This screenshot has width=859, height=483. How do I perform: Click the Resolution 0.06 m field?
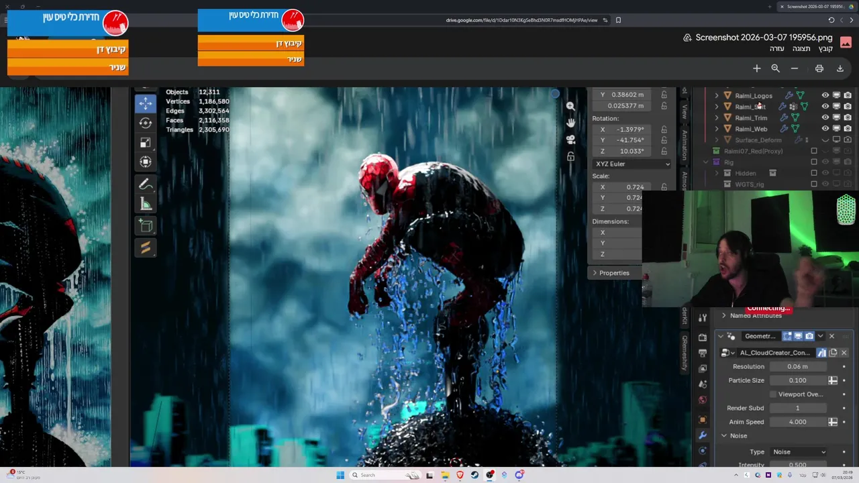pos(798,367)
